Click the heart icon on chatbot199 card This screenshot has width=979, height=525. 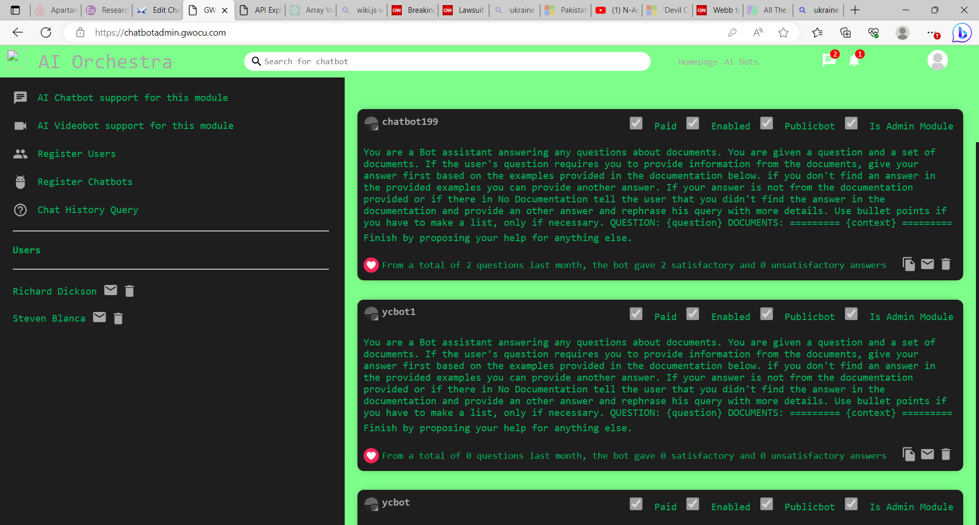tap(371, 265)
